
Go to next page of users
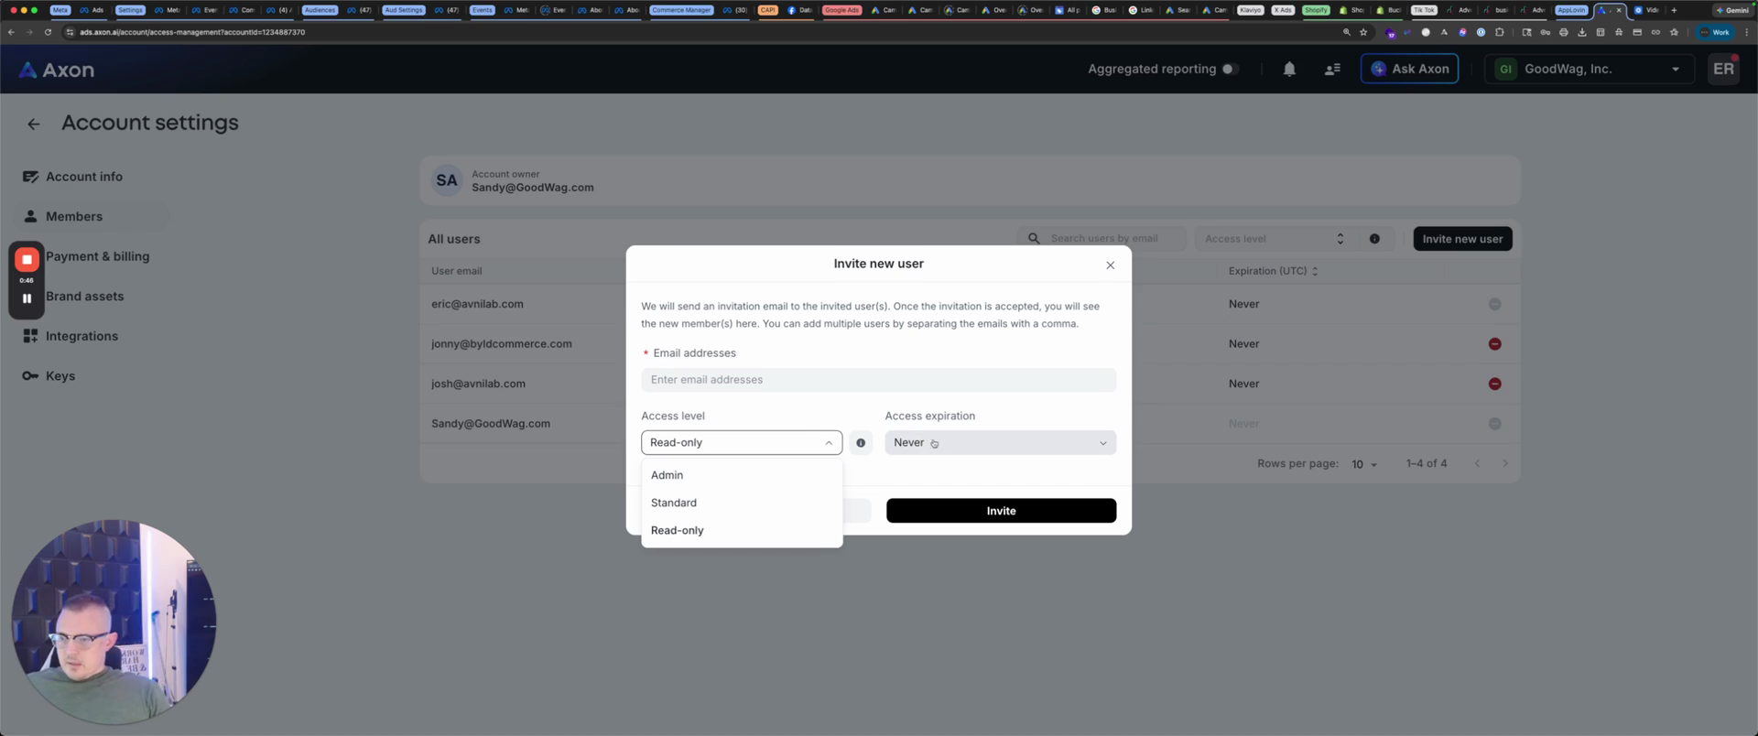pyautogui.click(x=1504, y=464)
